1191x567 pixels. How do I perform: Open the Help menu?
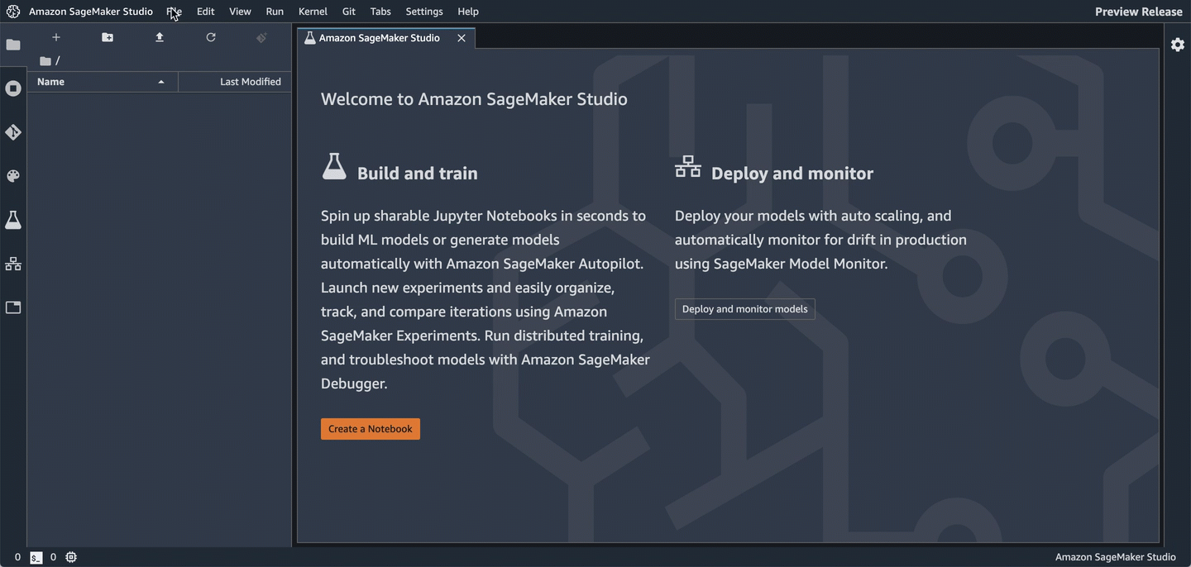[x=468, y=12]
